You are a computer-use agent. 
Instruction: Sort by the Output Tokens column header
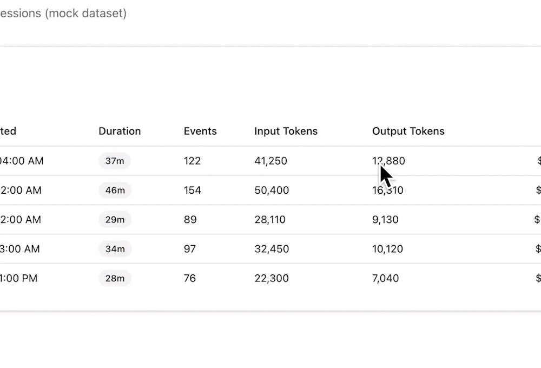(408, 131)
